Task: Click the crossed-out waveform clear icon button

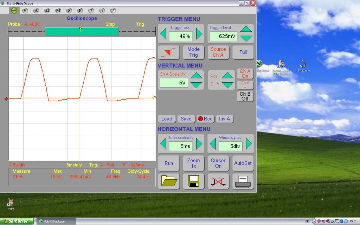Action: 218,181
